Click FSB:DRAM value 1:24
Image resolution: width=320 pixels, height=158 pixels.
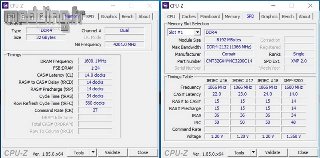95,68
